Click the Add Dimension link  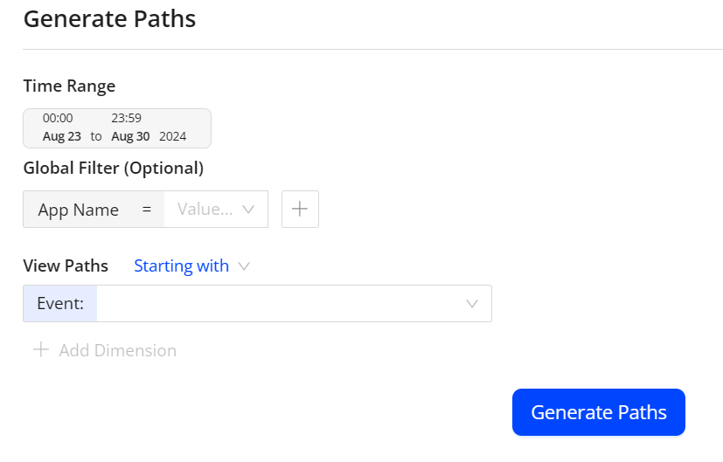pos(117,350)
